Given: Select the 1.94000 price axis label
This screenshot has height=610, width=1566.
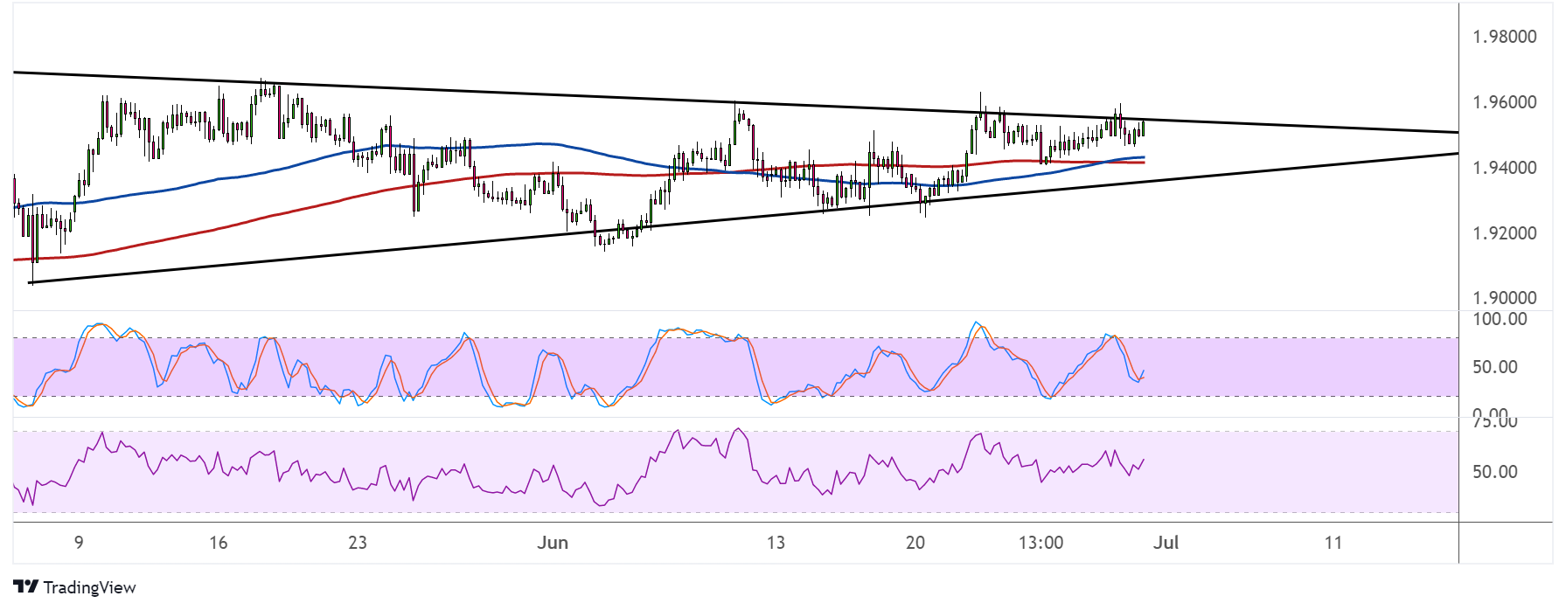Looking at the screenshot, I should [1504, 168].
